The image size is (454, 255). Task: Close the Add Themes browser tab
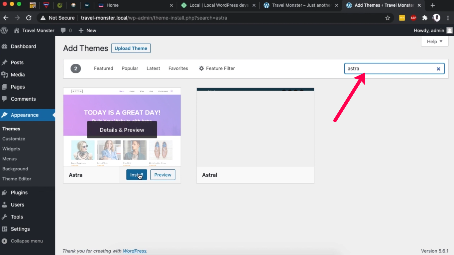click(x=419, y=5)
